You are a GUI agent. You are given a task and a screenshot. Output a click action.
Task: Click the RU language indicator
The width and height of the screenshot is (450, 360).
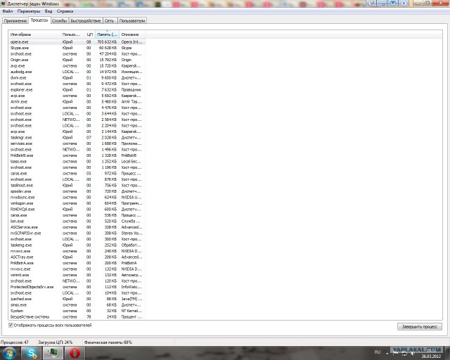(378, 352)
